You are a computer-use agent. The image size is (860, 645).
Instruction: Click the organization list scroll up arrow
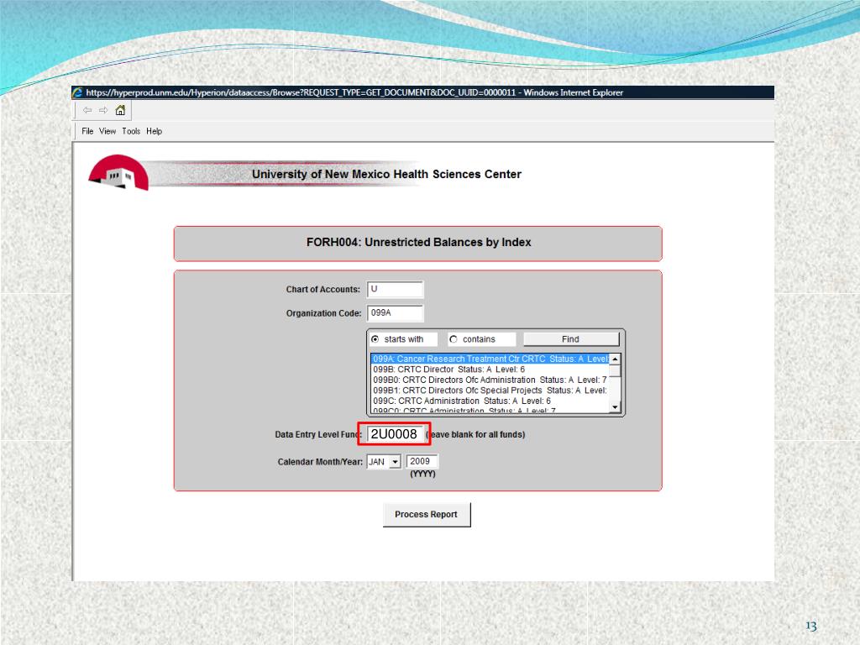616,359
